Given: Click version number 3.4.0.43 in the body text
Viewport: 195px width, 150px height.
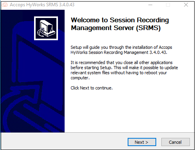Looking at the screenshot, I should [158, 52].
